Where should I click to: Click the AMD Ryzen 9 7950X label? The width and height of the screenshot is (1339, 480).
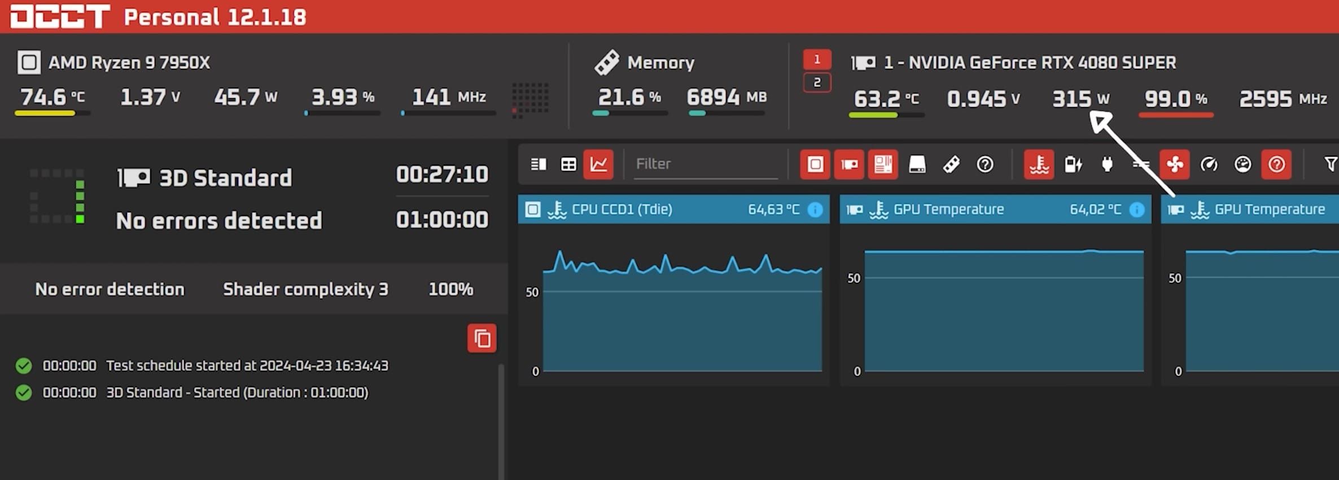[129, 63]
